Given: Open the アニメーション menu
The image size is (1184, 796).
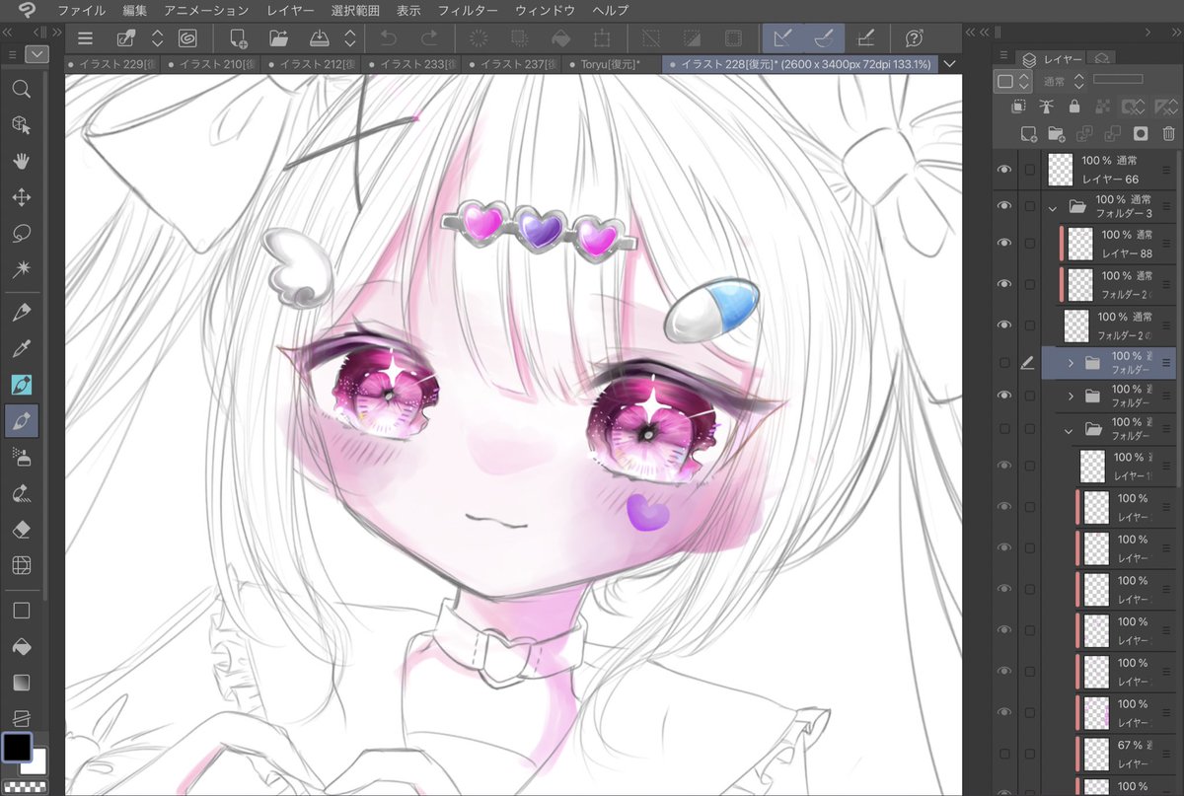Looking at the screenshot, I should point(206,10).
